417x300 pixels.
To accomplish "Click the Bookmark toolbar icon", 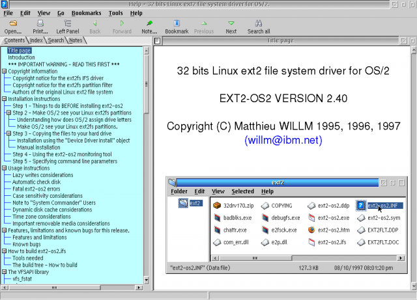I will pyautogui.click(x=177, y=23).
